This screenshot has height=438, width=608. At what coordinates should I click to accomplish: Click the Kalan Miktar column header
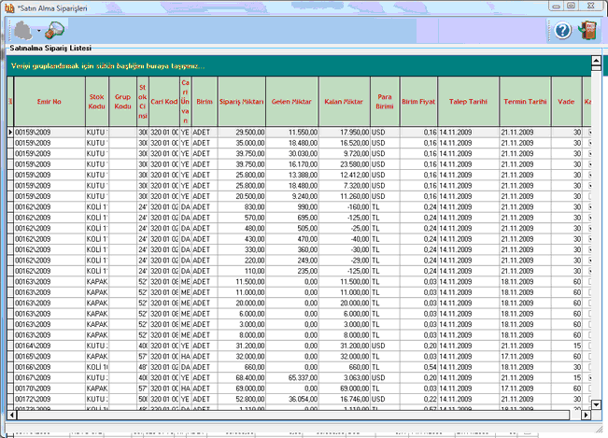tap(344, 102)
